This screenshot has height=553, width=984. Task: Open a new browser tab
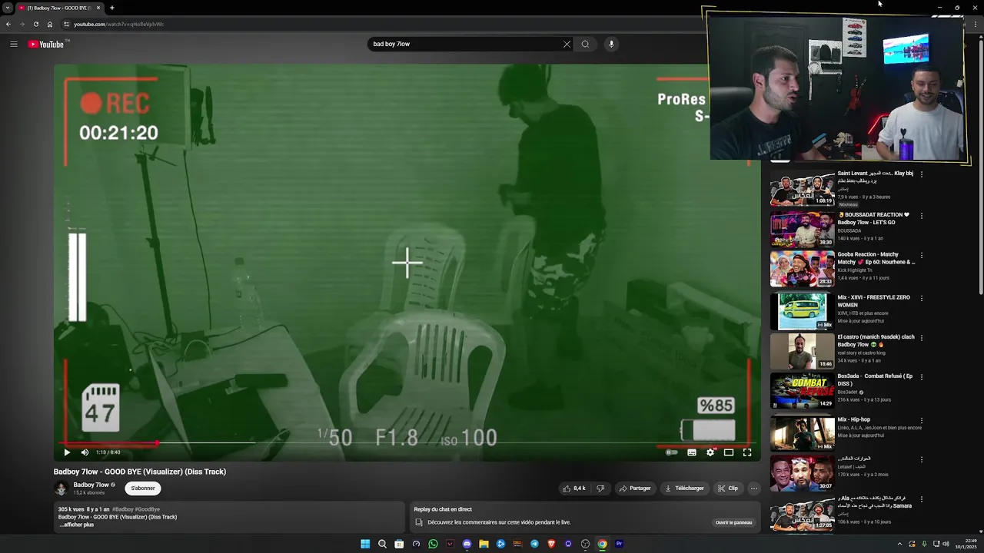point(111,8)
